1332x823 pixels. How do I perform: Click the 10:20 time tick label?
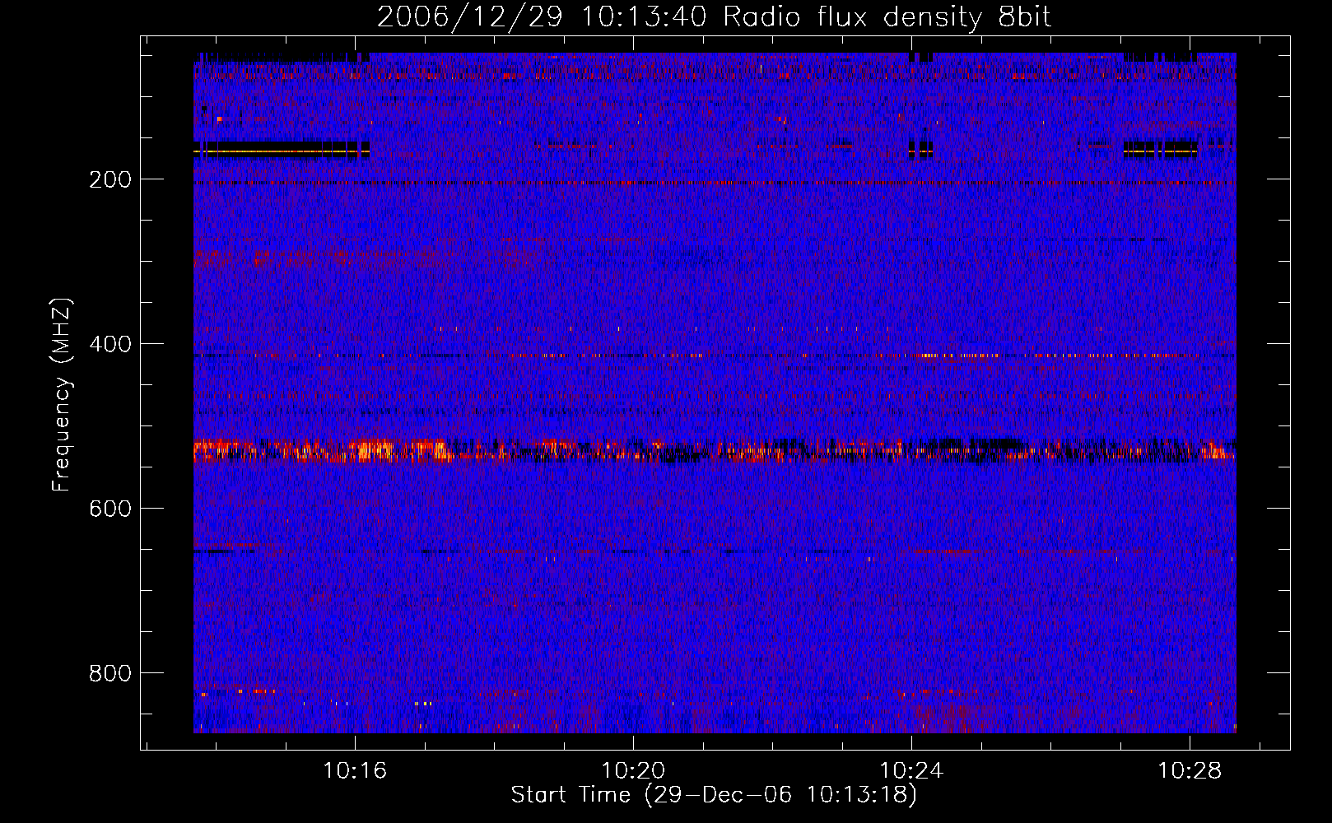633,771
